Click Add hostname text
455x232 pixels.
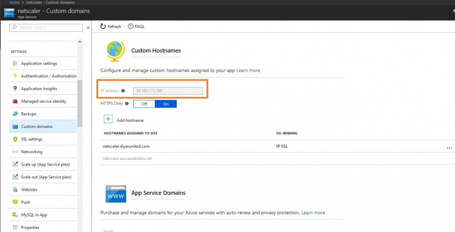point(130,120)
